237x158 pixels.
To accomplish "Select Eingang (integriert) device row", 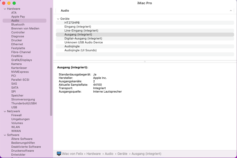I will [x=145, y=27].
